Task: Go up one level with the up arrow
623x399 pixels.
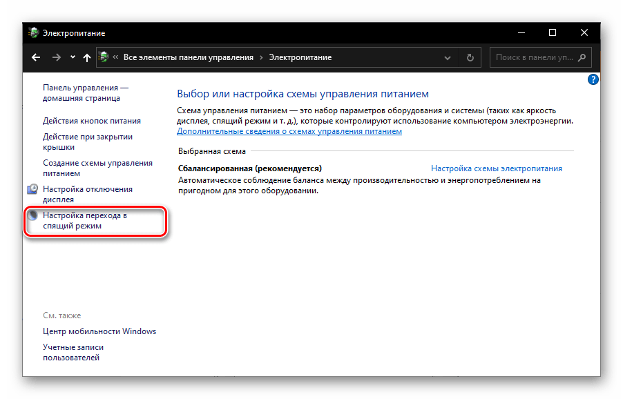Action: 86,57
